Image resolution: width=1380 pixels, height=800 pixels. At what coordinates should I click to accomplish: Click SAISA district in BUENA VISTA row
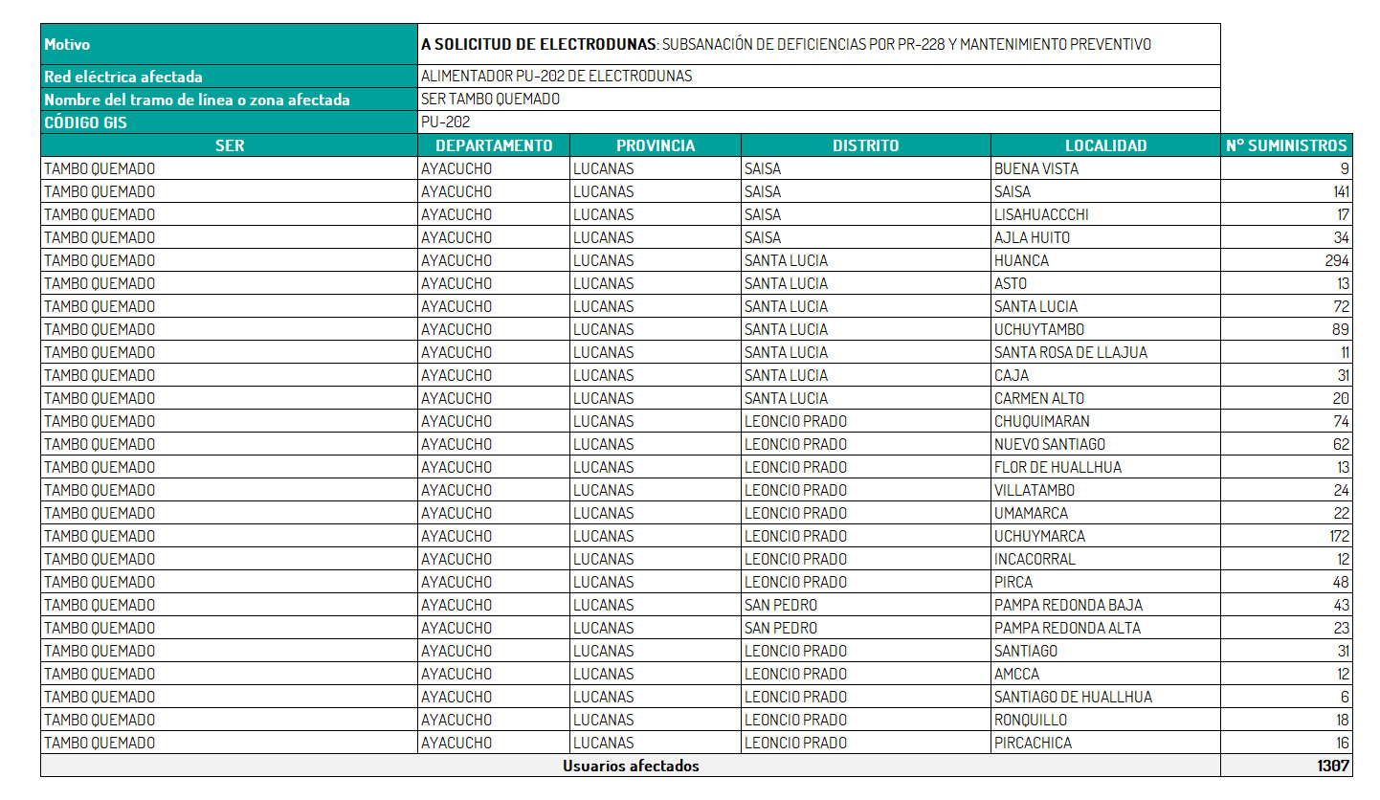[x=866, y=168]
